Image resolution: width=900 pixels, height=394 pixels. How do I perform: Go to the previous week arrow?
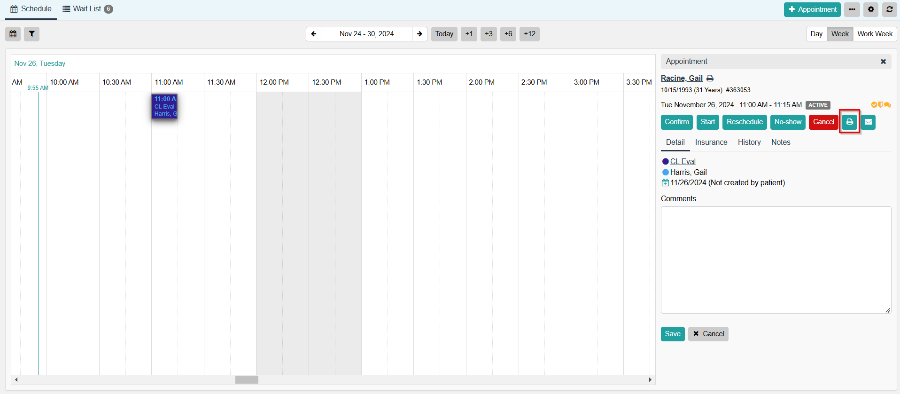(314, 34)
